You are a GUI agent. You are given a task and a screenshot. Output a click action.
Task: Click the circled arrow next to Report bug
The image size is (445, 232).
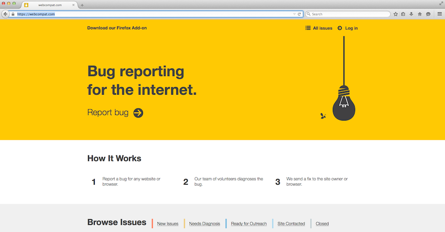point(138,113)
